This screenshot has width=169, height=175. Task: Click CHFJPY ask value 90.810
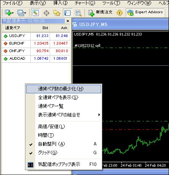[x=62, y=51]
